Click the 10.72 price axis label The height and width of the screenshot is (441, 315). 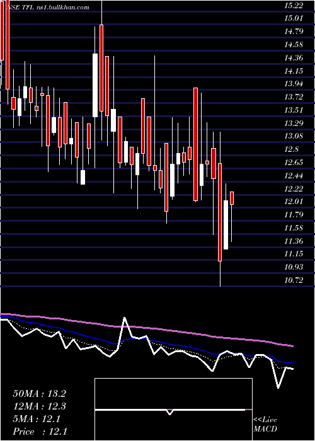click(x=294, y=280)
